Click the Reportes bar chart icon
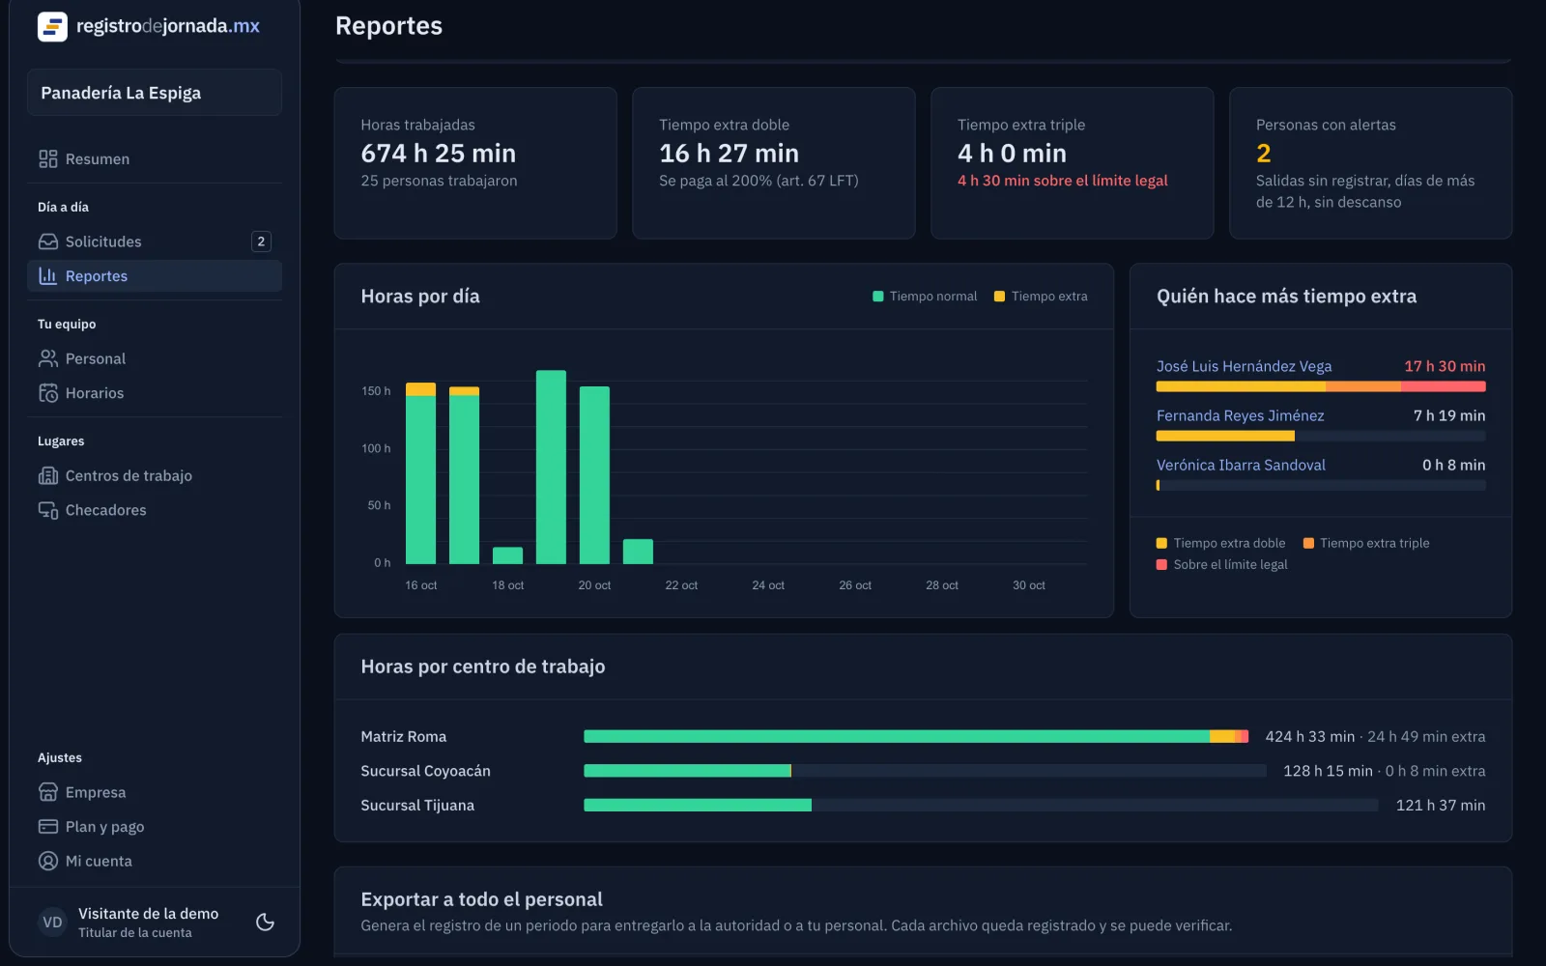This screenshot has height=966, width=1546. tap(48, 276)
